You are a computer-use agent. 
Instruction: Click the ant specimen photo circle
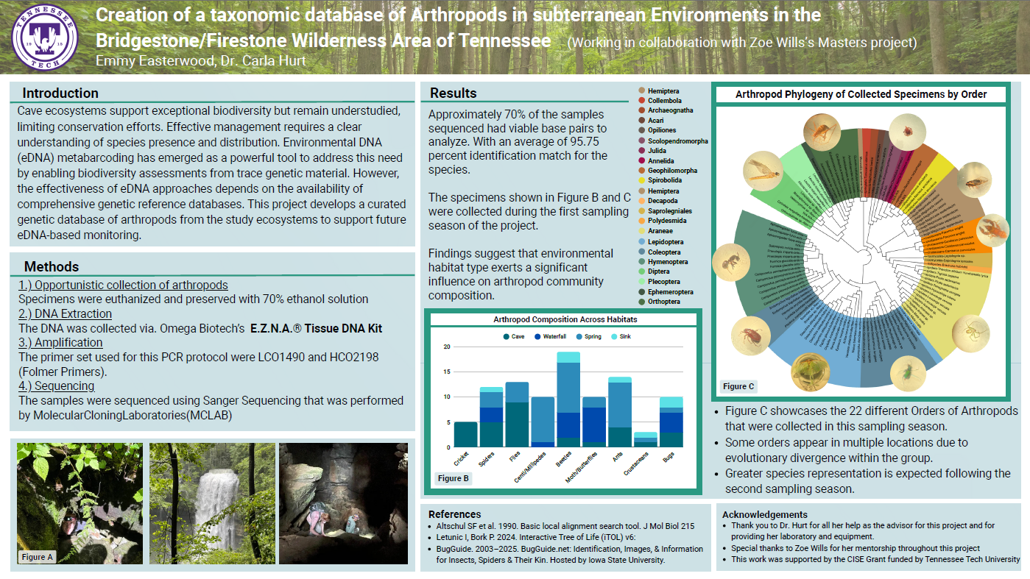[733, 263]
